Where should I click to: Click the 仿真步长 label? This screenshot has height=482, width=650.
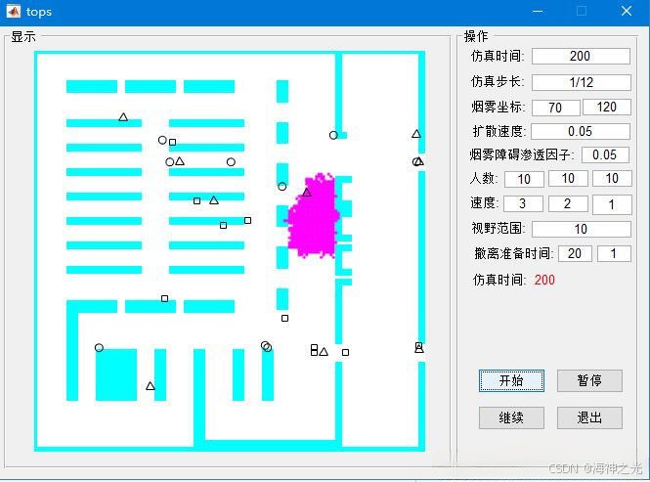[x=498, y=81]
